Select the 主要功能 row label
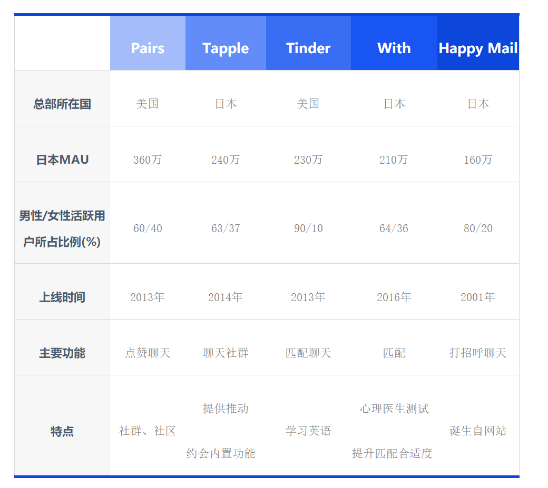 [x=62, y=353]
